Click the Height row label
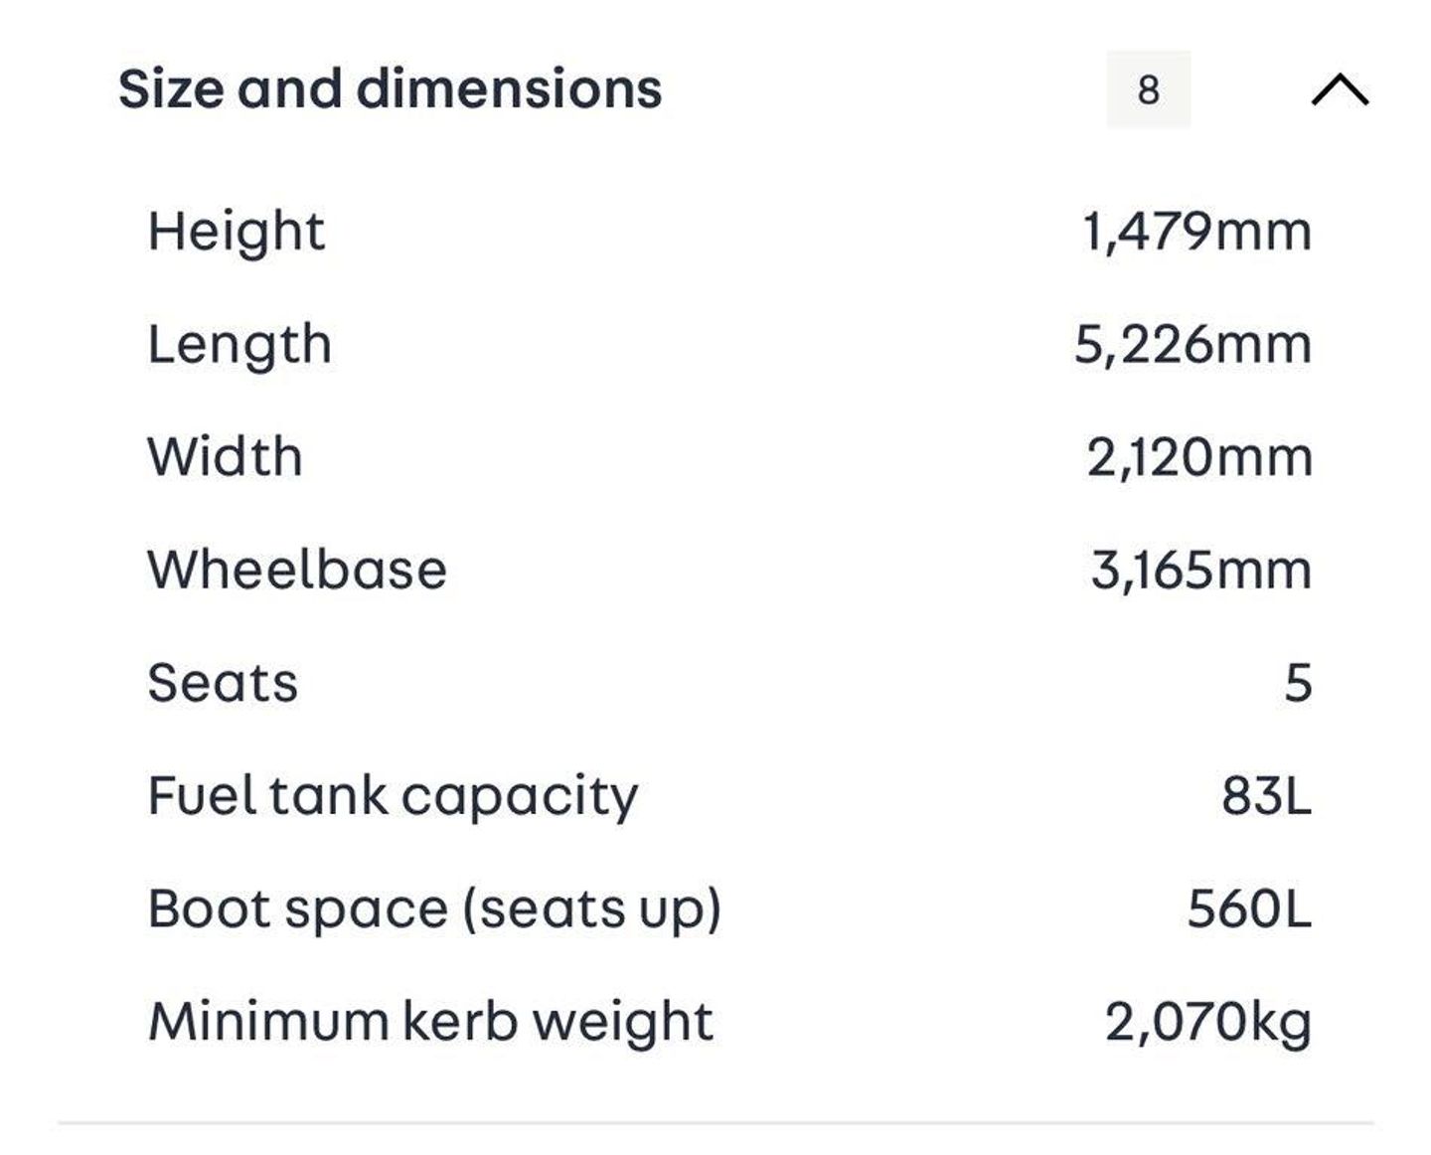 coord(237,232)
